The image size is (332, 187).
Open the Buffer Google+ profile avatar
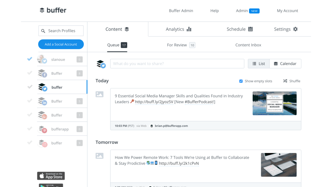tap(42, 115)
